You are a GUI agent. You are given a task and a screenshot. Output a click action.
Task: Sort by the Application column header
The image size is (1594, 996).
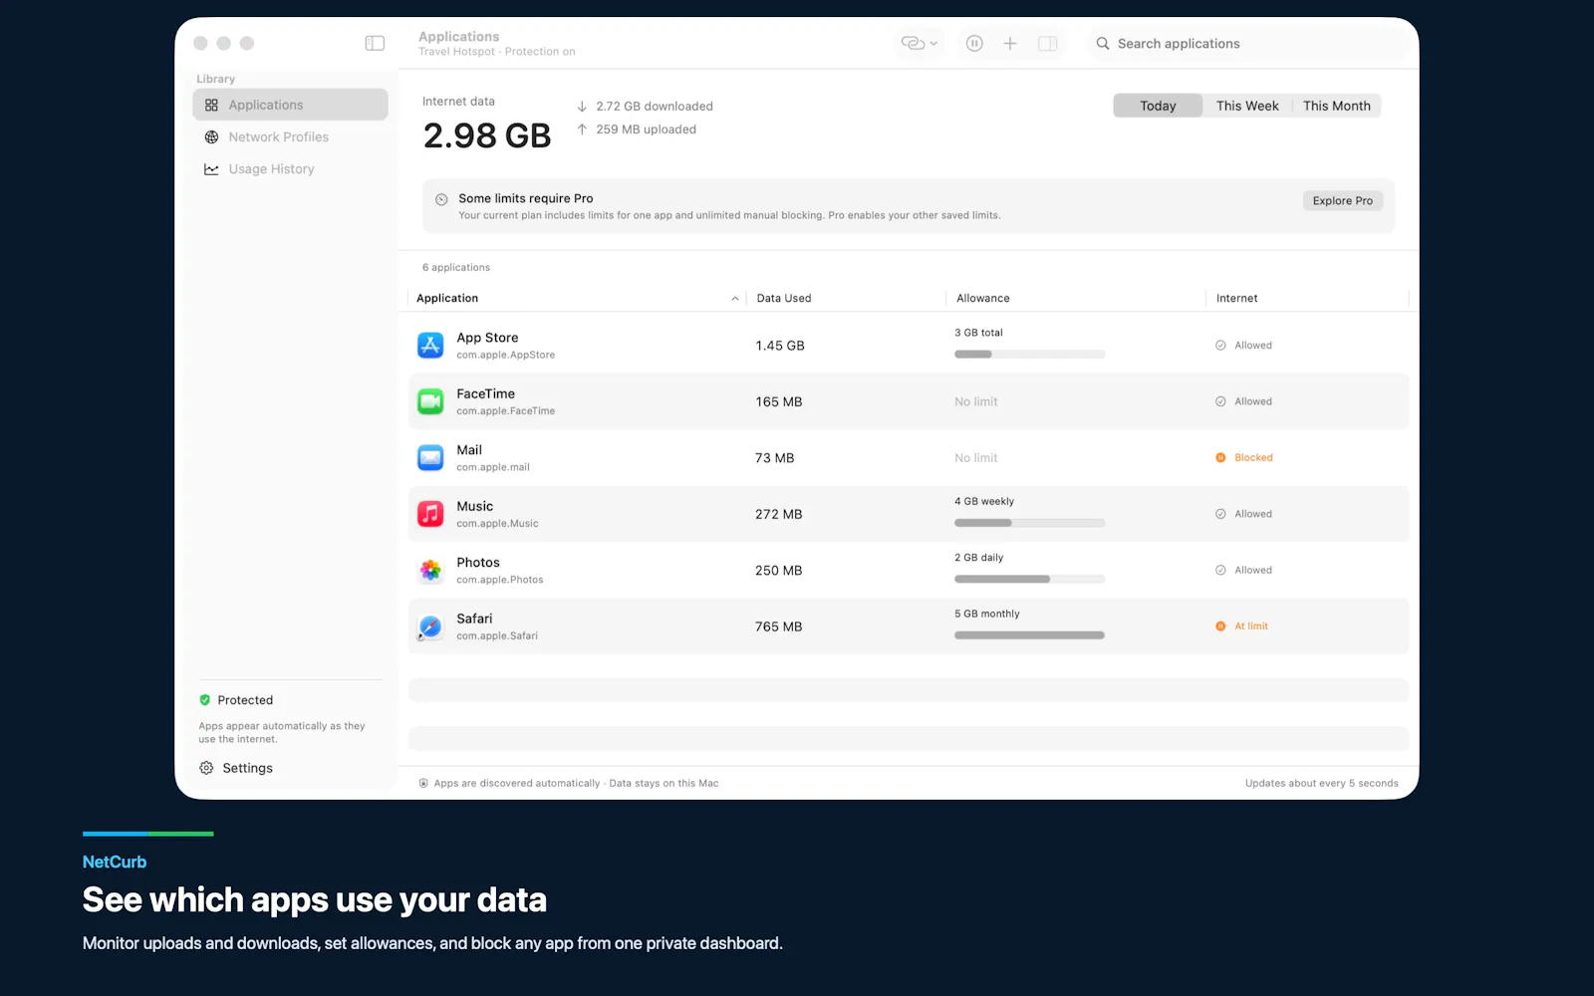[x=577, y=298]
